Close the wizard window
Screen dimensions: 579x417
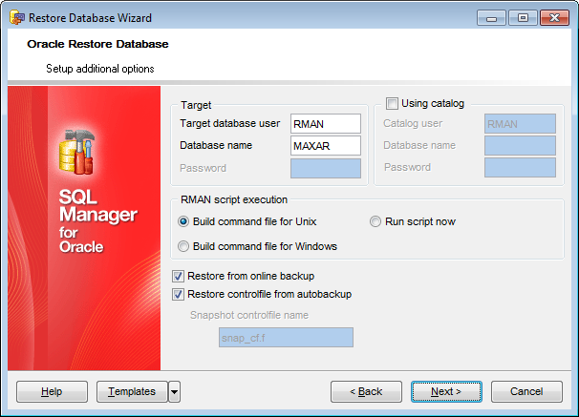click(x=554, y=18)
